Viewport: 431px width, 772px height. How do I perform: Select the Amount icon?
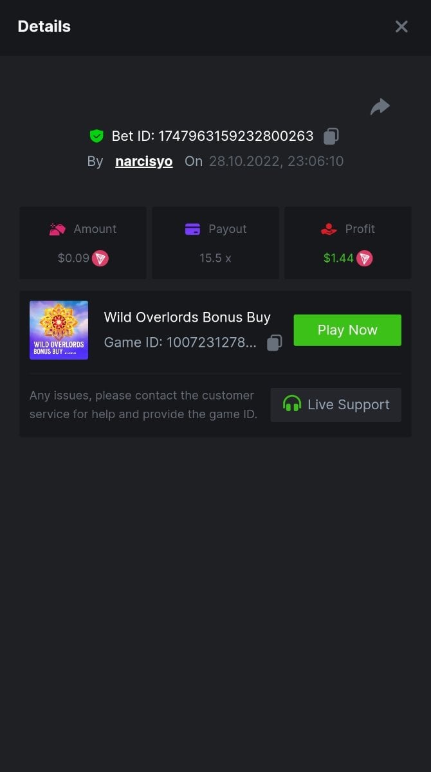(57, 229)
